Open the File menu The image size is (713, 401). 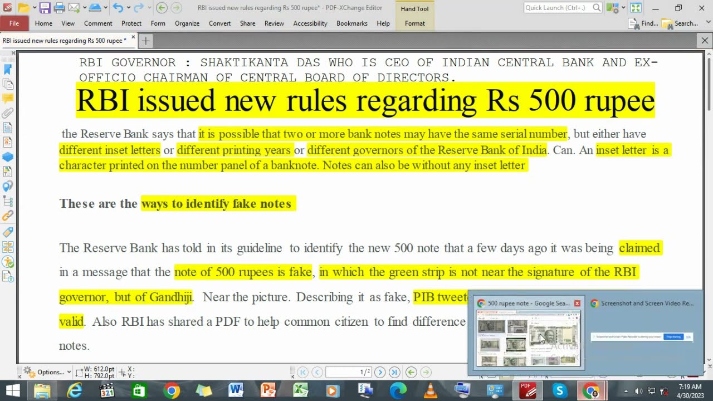pyautogui.click(x=14, y=23)
